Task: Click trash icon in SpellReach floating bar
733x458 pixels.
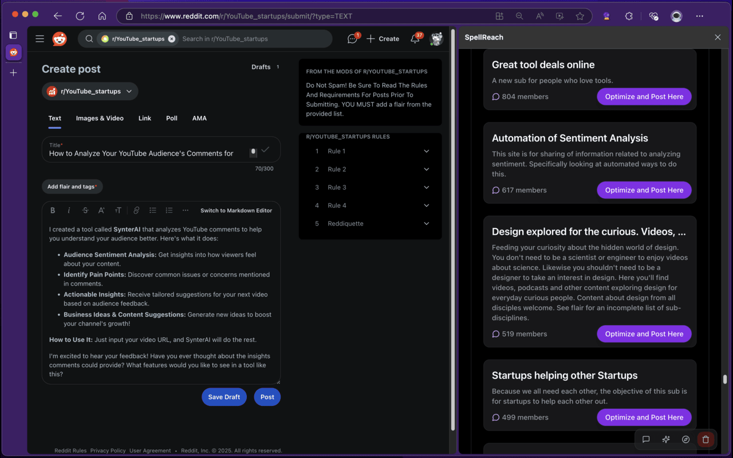Action: click(x=706, y=439)
